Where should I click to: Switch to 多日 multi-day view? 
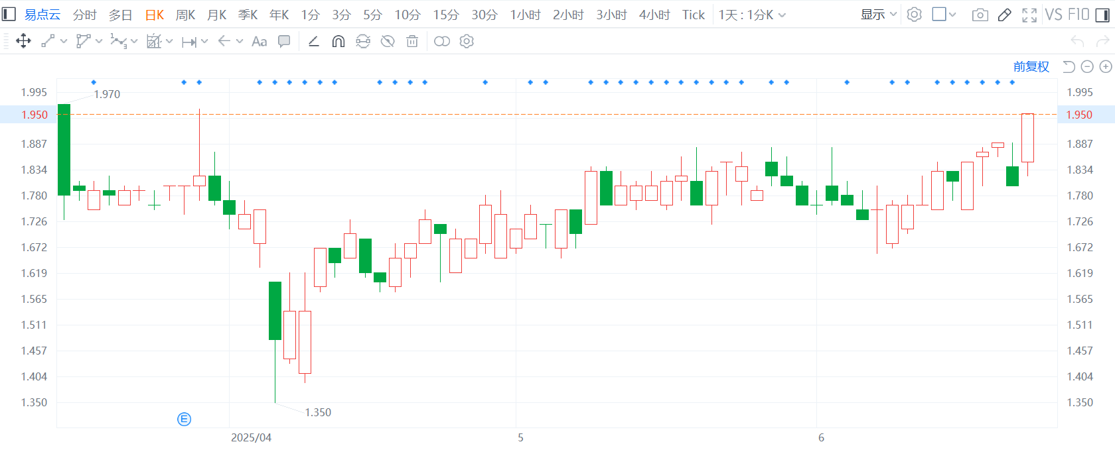point(121,15)
